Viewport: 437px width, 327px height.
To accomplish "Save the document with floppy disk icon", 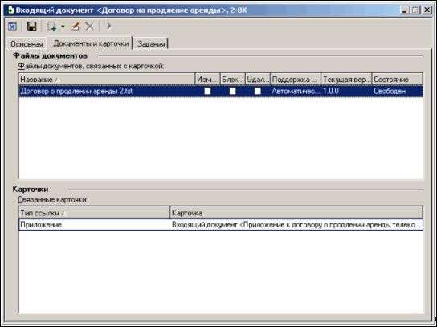I will point(32,27).
